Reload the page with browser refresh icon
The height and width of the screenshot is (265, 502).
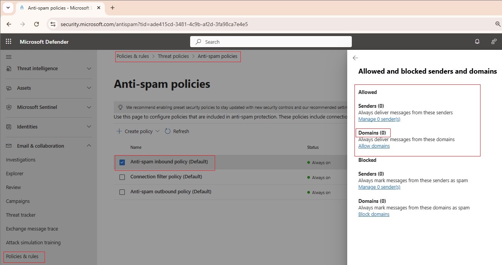click(x=36, y=24)
